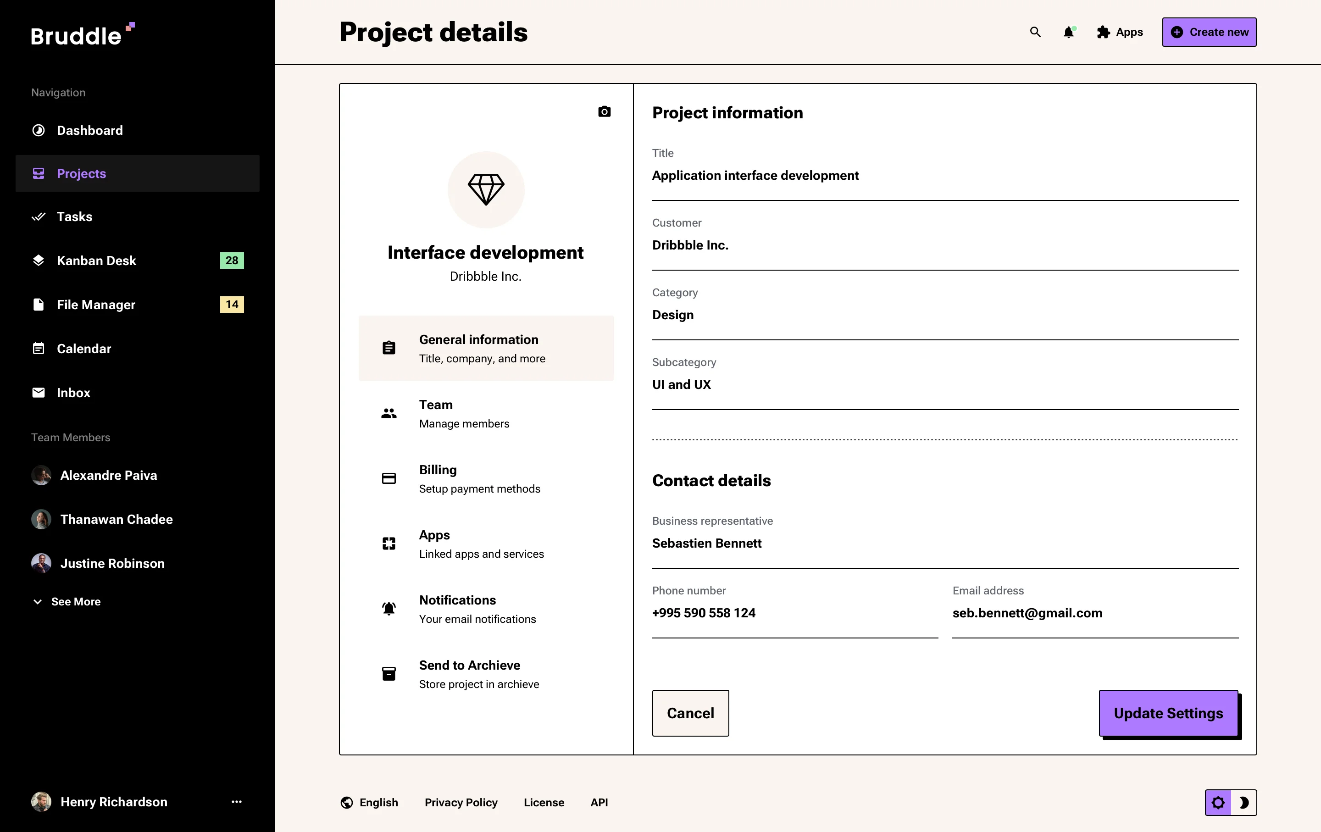1321x832 pixels.
Task: Select Projects in the navigation menu
Action: pos(81,173)
